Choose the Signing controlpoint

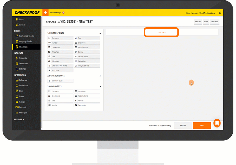[87, 52]
